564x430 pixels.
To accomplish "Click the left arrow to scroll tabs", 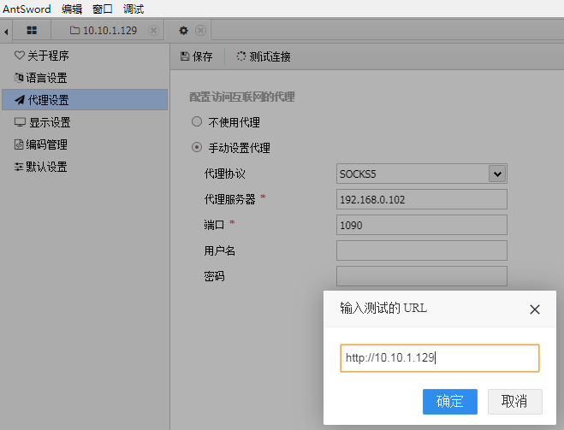I will (6, 32).
